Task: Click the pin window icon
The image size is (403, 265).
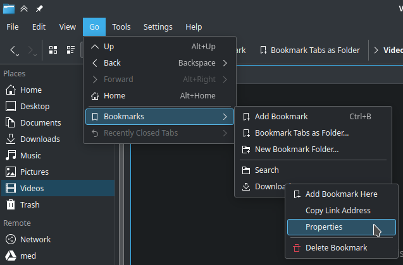Action: pos(39,9)
